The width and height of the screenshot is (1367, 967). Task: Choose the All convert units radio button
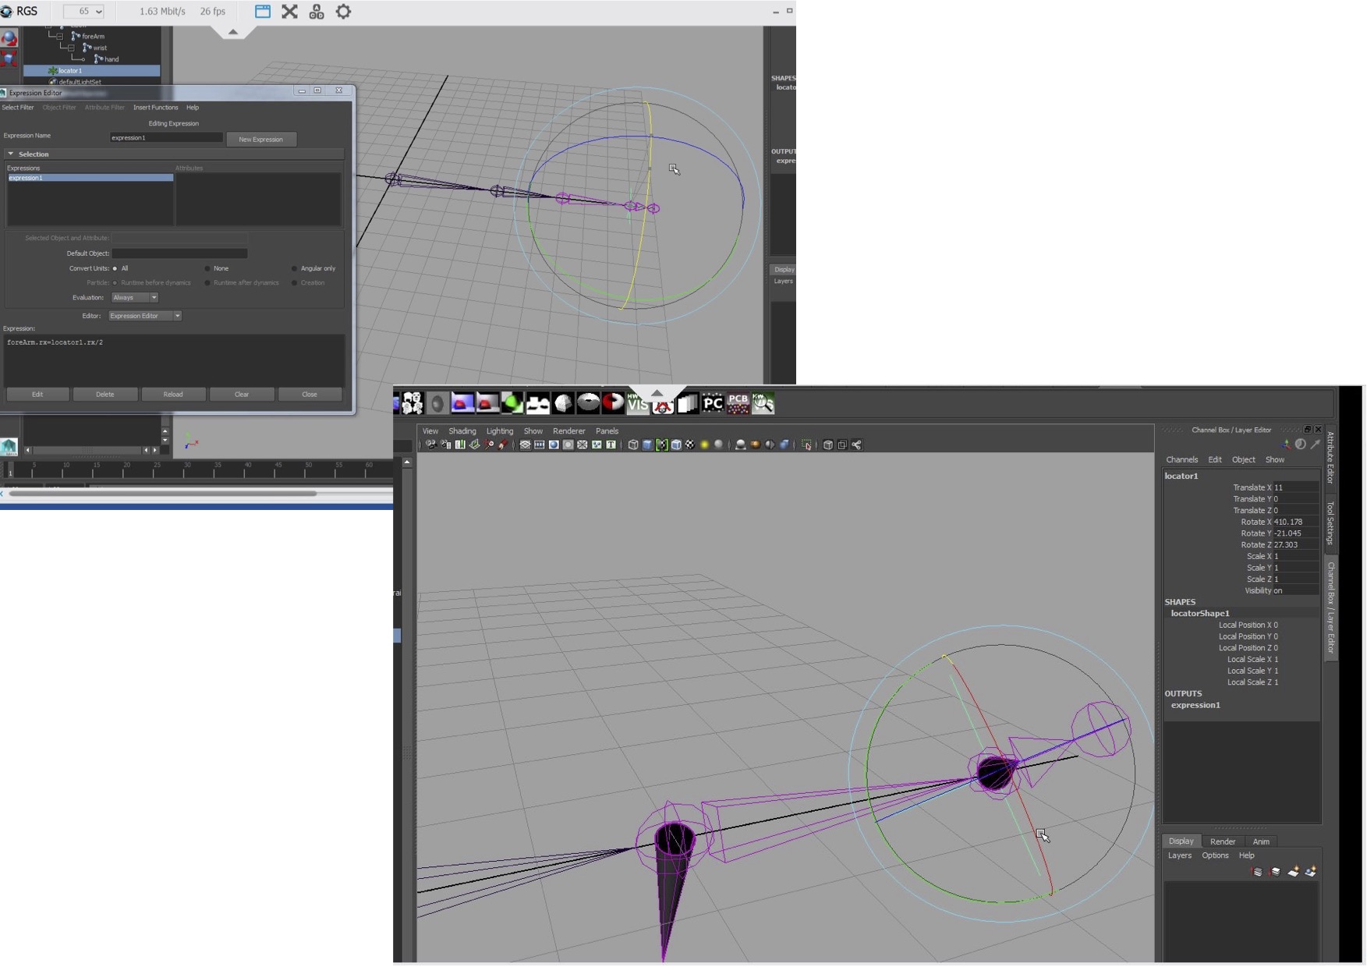tap(115, 268)
